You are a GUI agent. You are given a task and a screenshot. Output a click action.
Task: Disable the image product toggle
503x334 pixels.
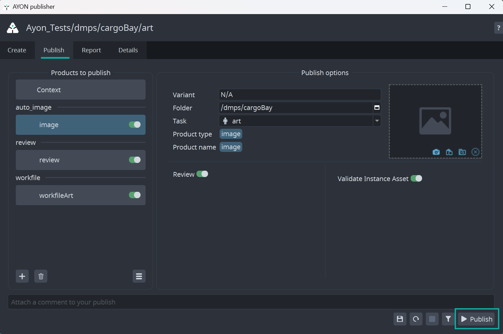coord(135,125)
